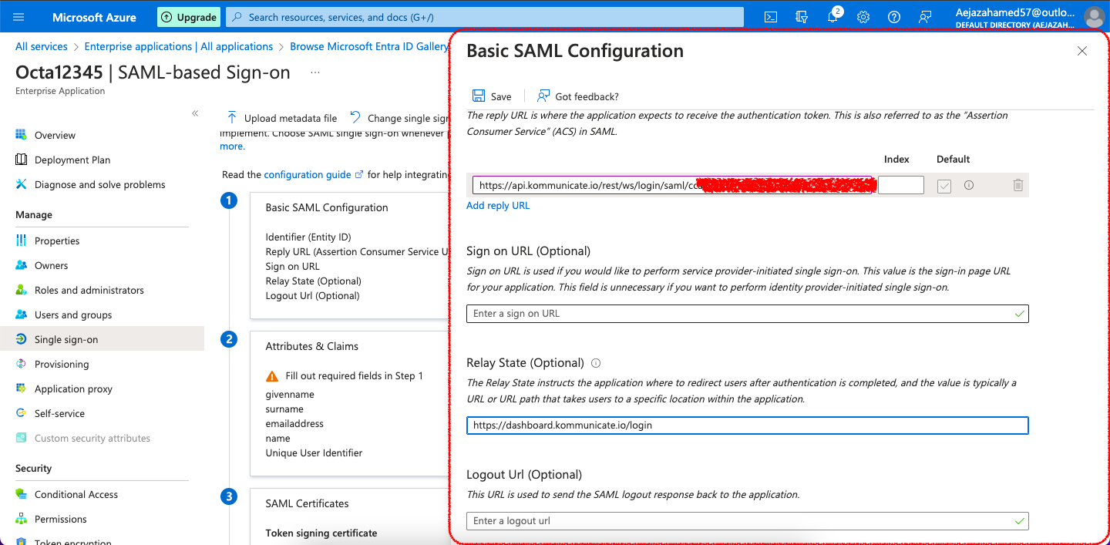
Task: Click Upload metadata file in toolbar
Action: [281, 118]
